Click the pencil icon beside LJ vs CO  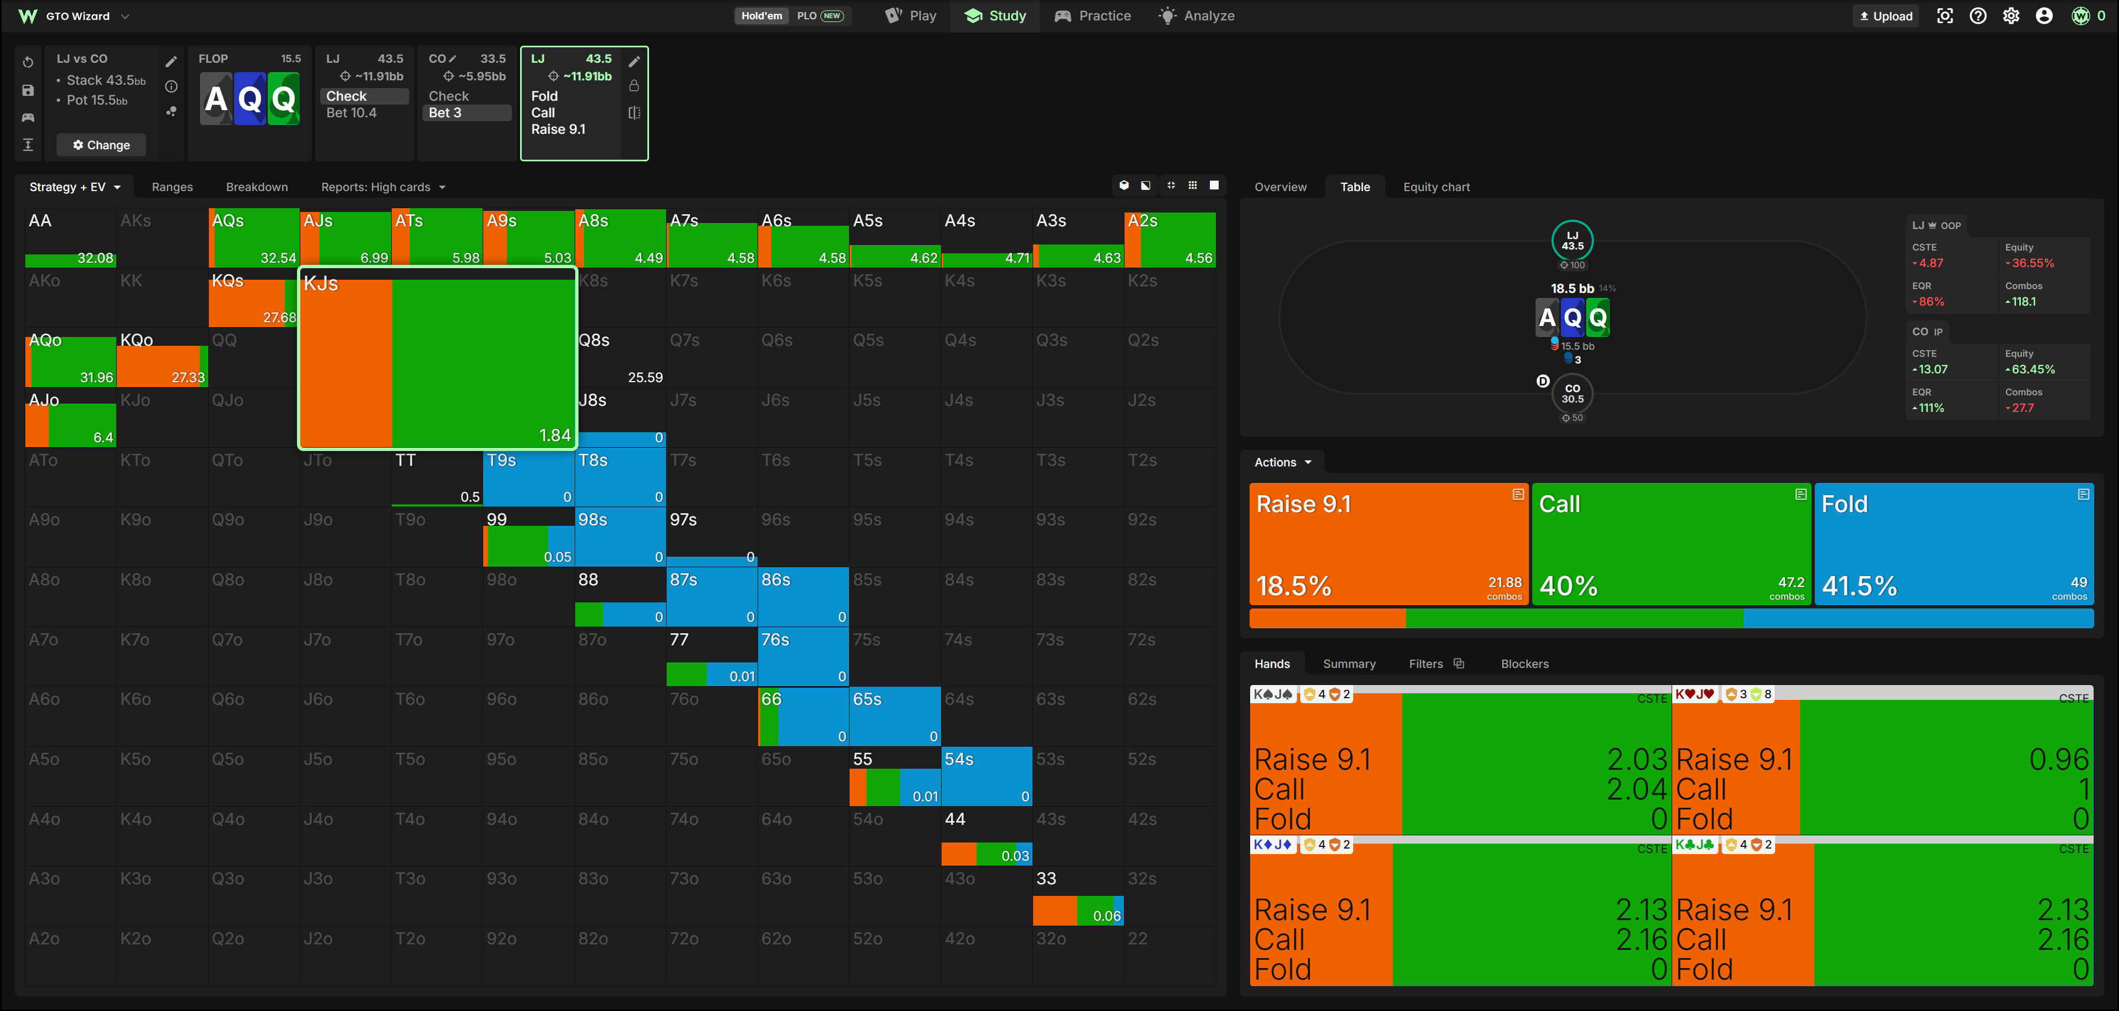[x=171, y=62]
